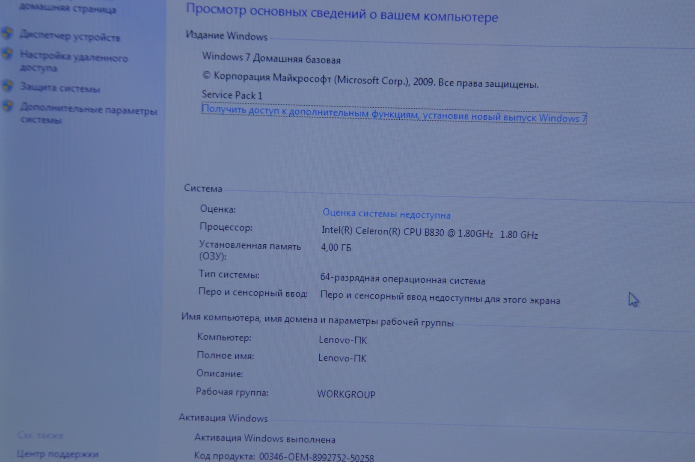Click the Windows 7 Домашняя базовая edition text
This screenshot has width=695, height=462.
[x=271, y=58]
